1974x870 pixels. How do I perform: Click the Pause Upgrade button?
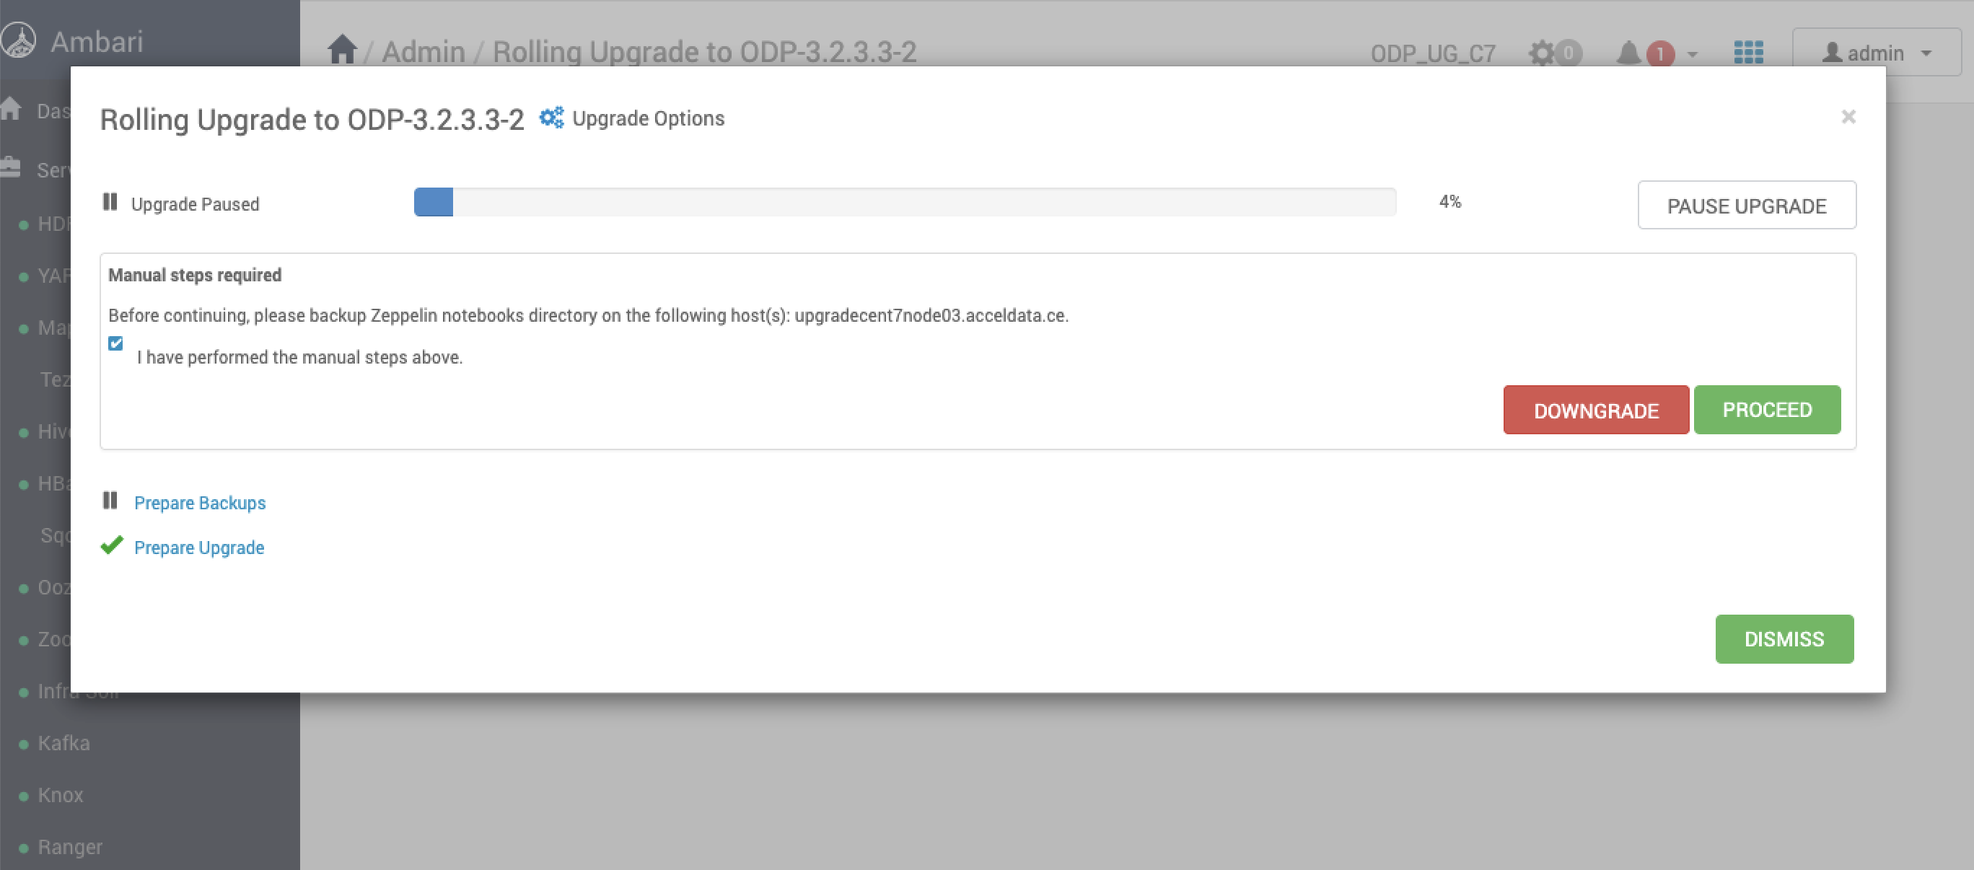pos(1747,205)
